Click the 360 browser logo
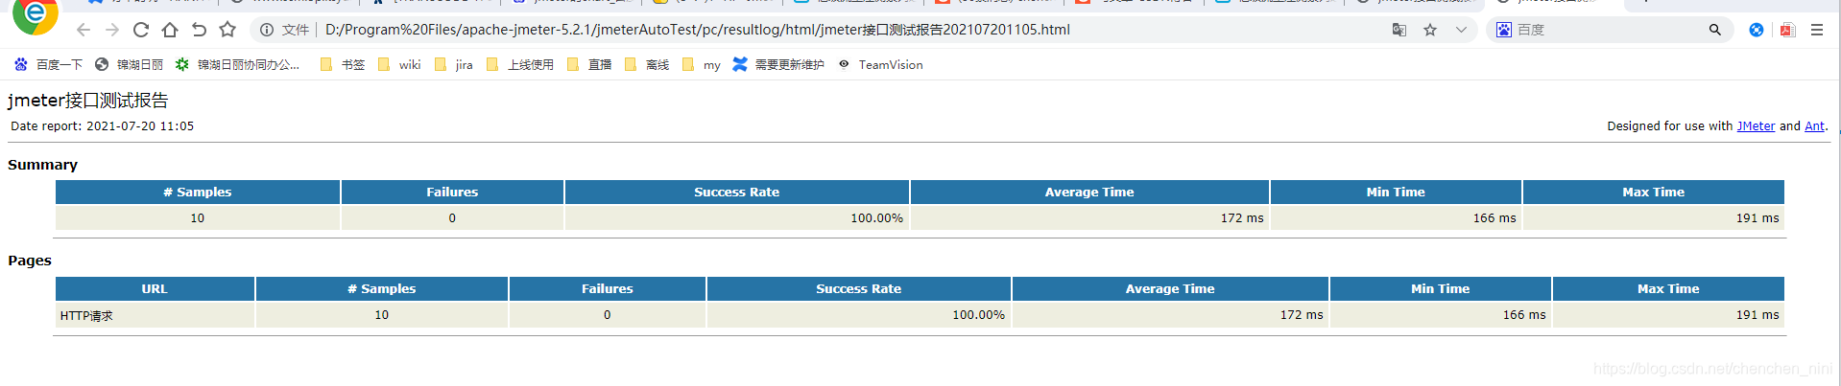The height and width of the screenshot is (386, 1841). coord(35,14)
